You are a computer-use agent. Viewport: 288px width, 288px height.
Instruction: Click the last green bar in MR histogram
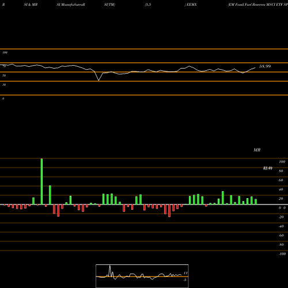point(256,202)
